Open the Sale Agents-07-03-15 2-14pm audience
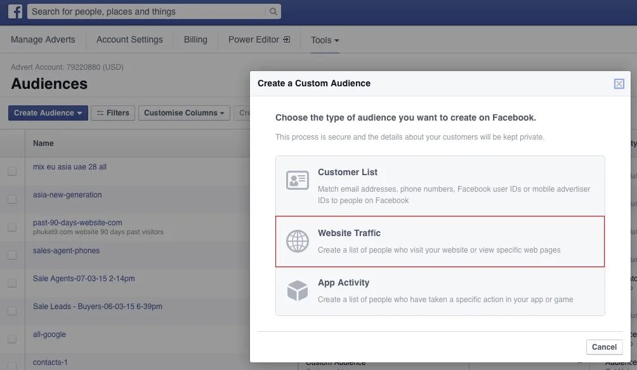 click(x=84, y=279)
